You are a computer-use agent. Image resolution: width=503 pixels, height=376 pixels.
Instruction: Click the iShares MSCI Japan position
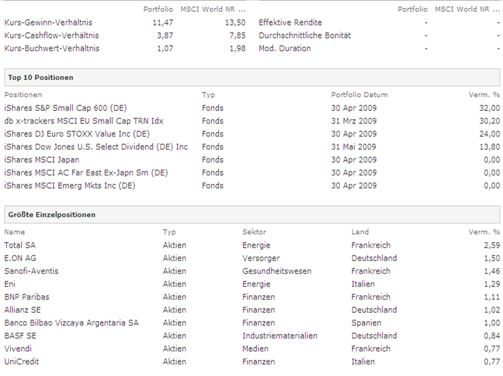[x=42, y=160]
